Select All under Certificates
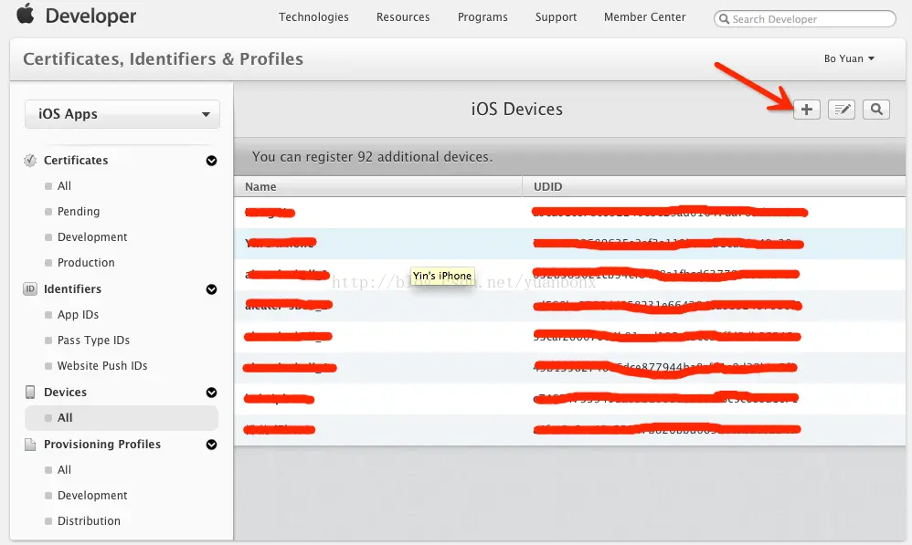The image size is (912, 545). 64,186
